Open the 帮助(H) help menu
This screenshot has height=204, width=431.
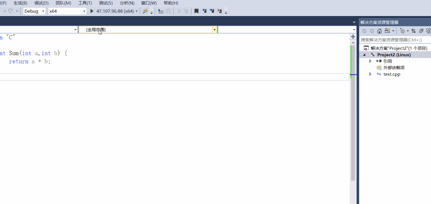pyautogui.click(x=171, y=3)
